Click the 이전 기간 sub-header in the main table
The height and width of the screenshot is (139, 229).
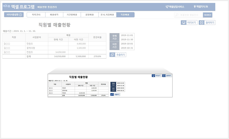point(78,40)
